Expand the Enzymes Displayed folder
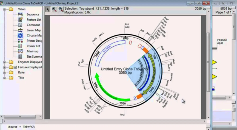Screen dimensions: 237x130 pyautogui.click(x=5, y=62)
